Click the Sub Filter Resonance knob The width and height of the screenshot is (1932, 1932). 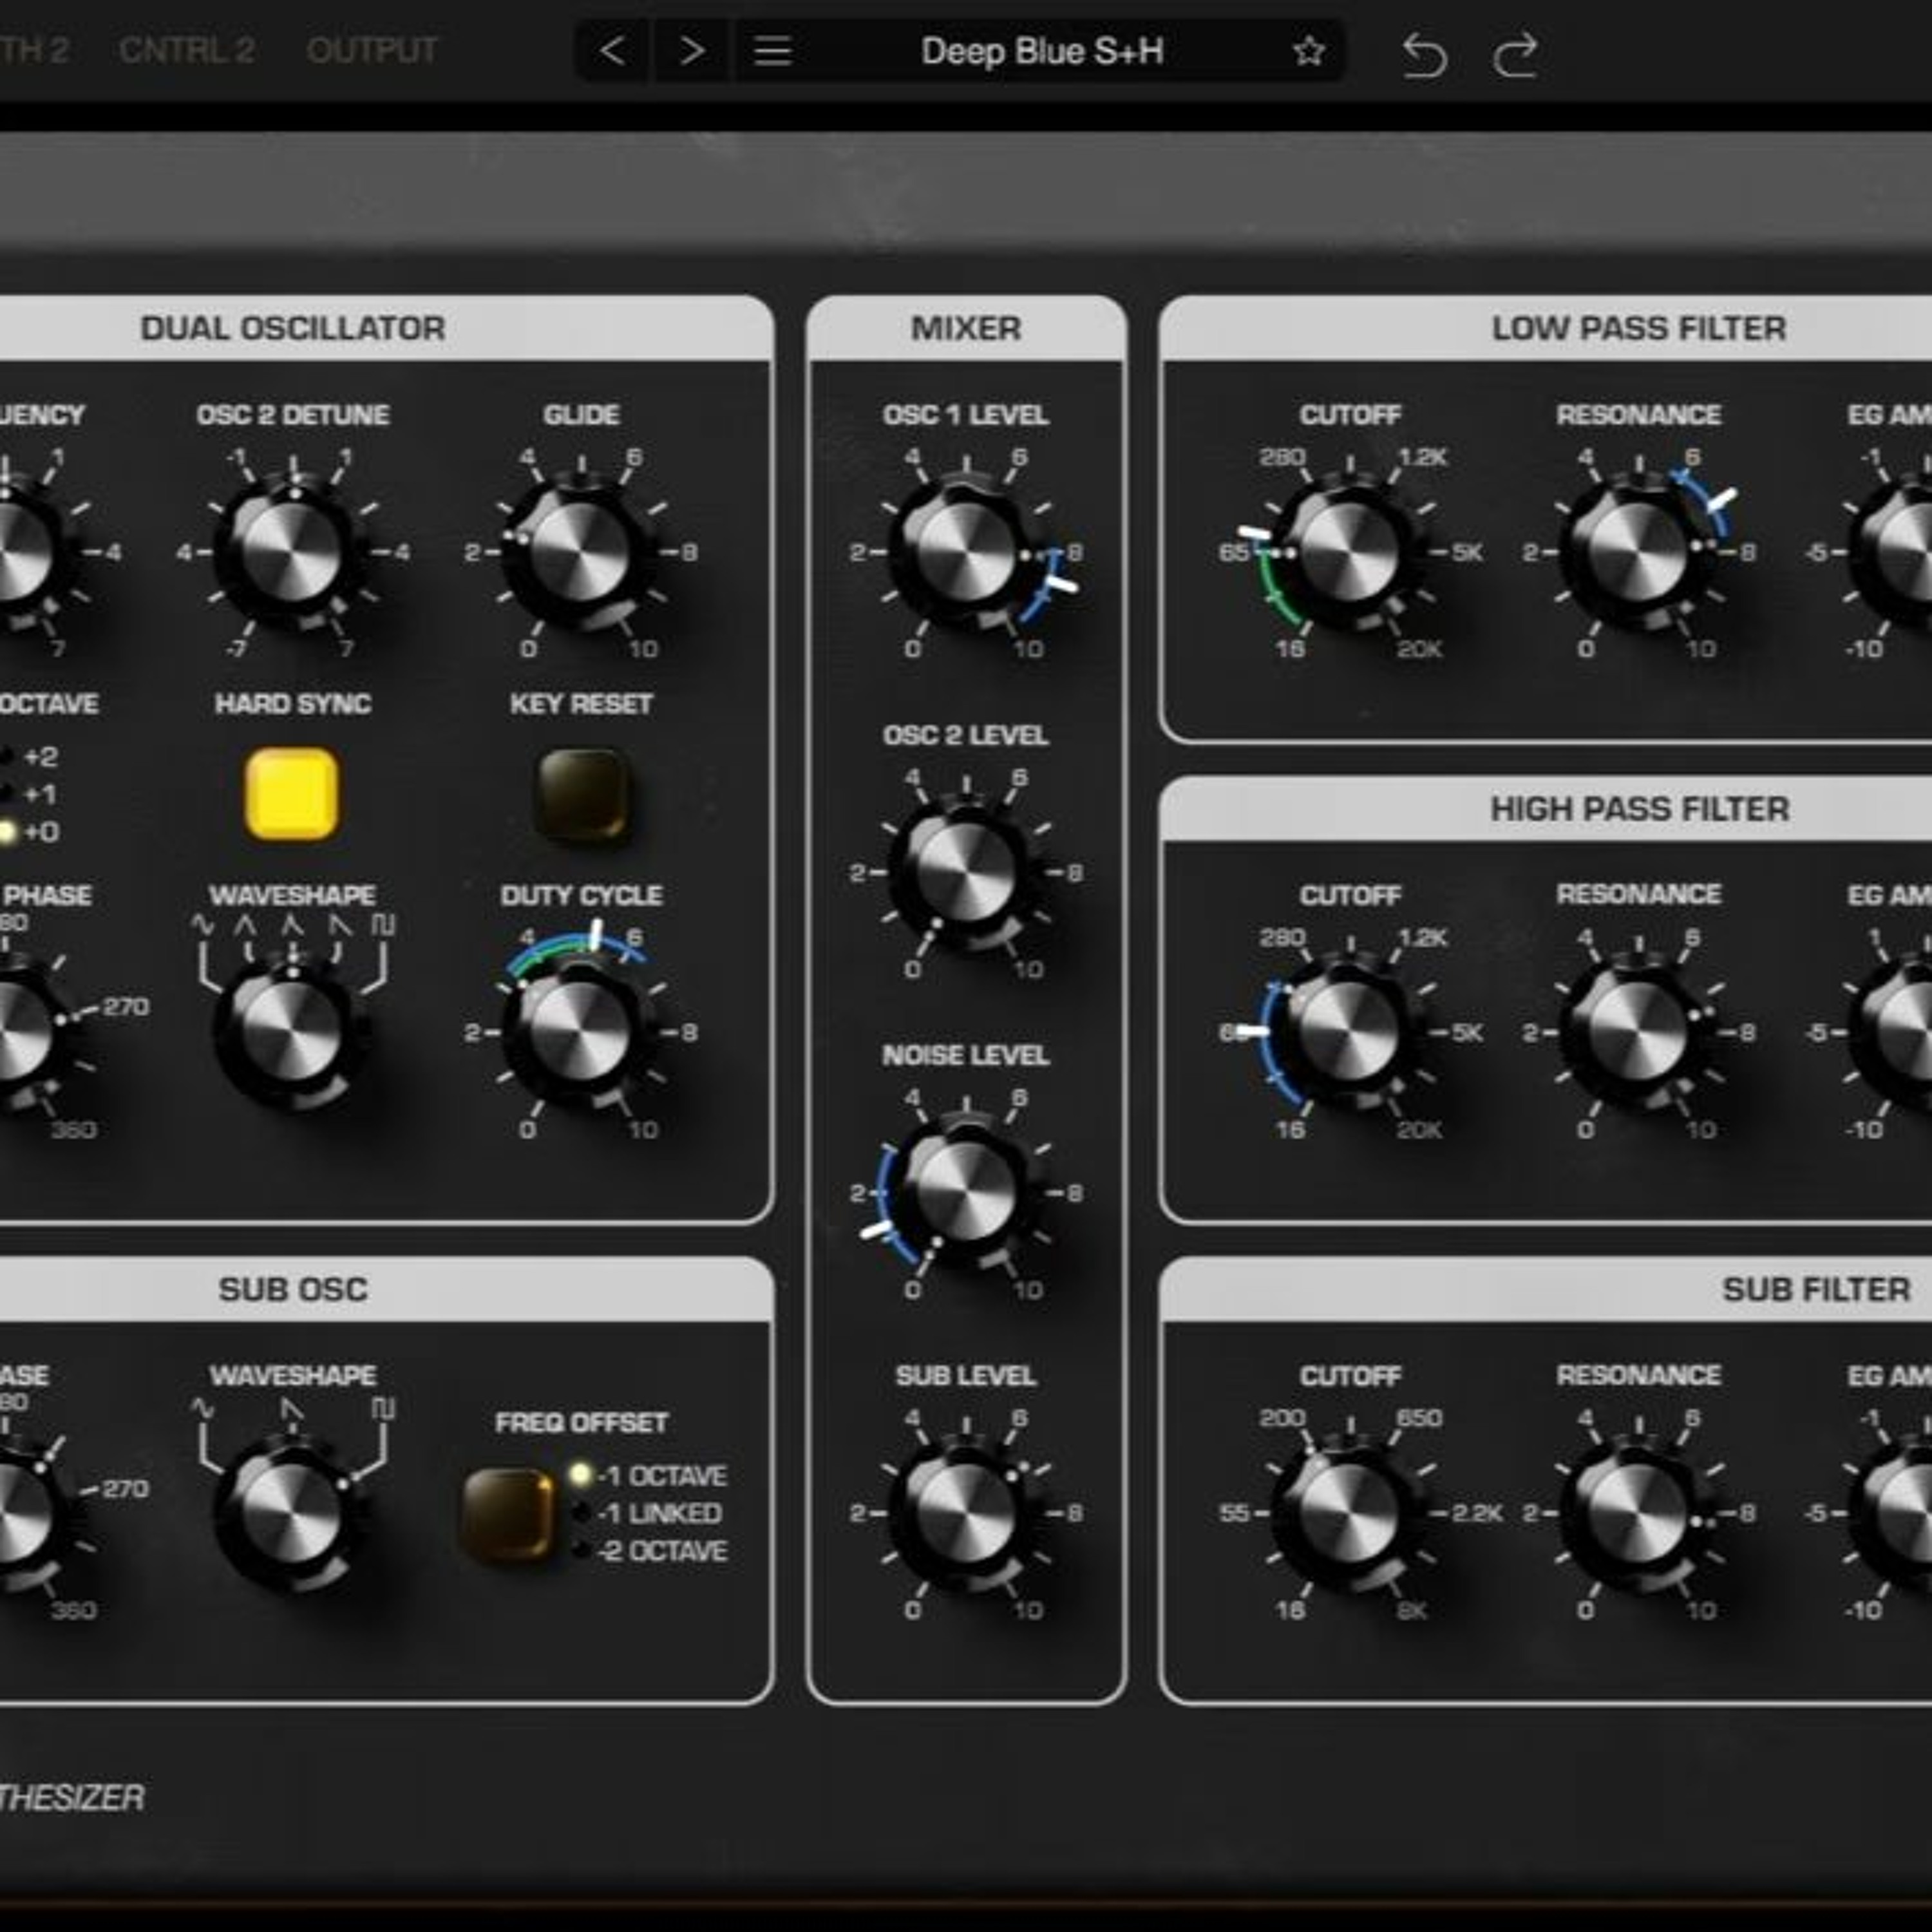point(1637,1512)
